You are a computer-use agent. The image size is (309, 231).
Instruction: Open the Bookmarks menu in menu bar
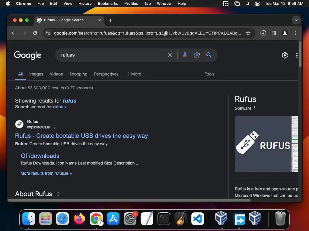coord(108,4)
